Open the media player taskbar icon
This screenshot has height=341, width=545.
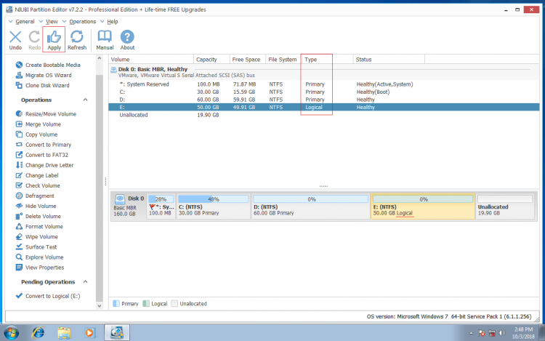pos(89,333)
